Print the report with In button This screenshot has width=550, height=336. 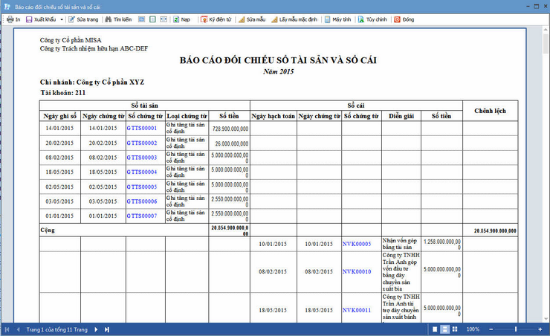pyautogui.click(x=13, y=19)
